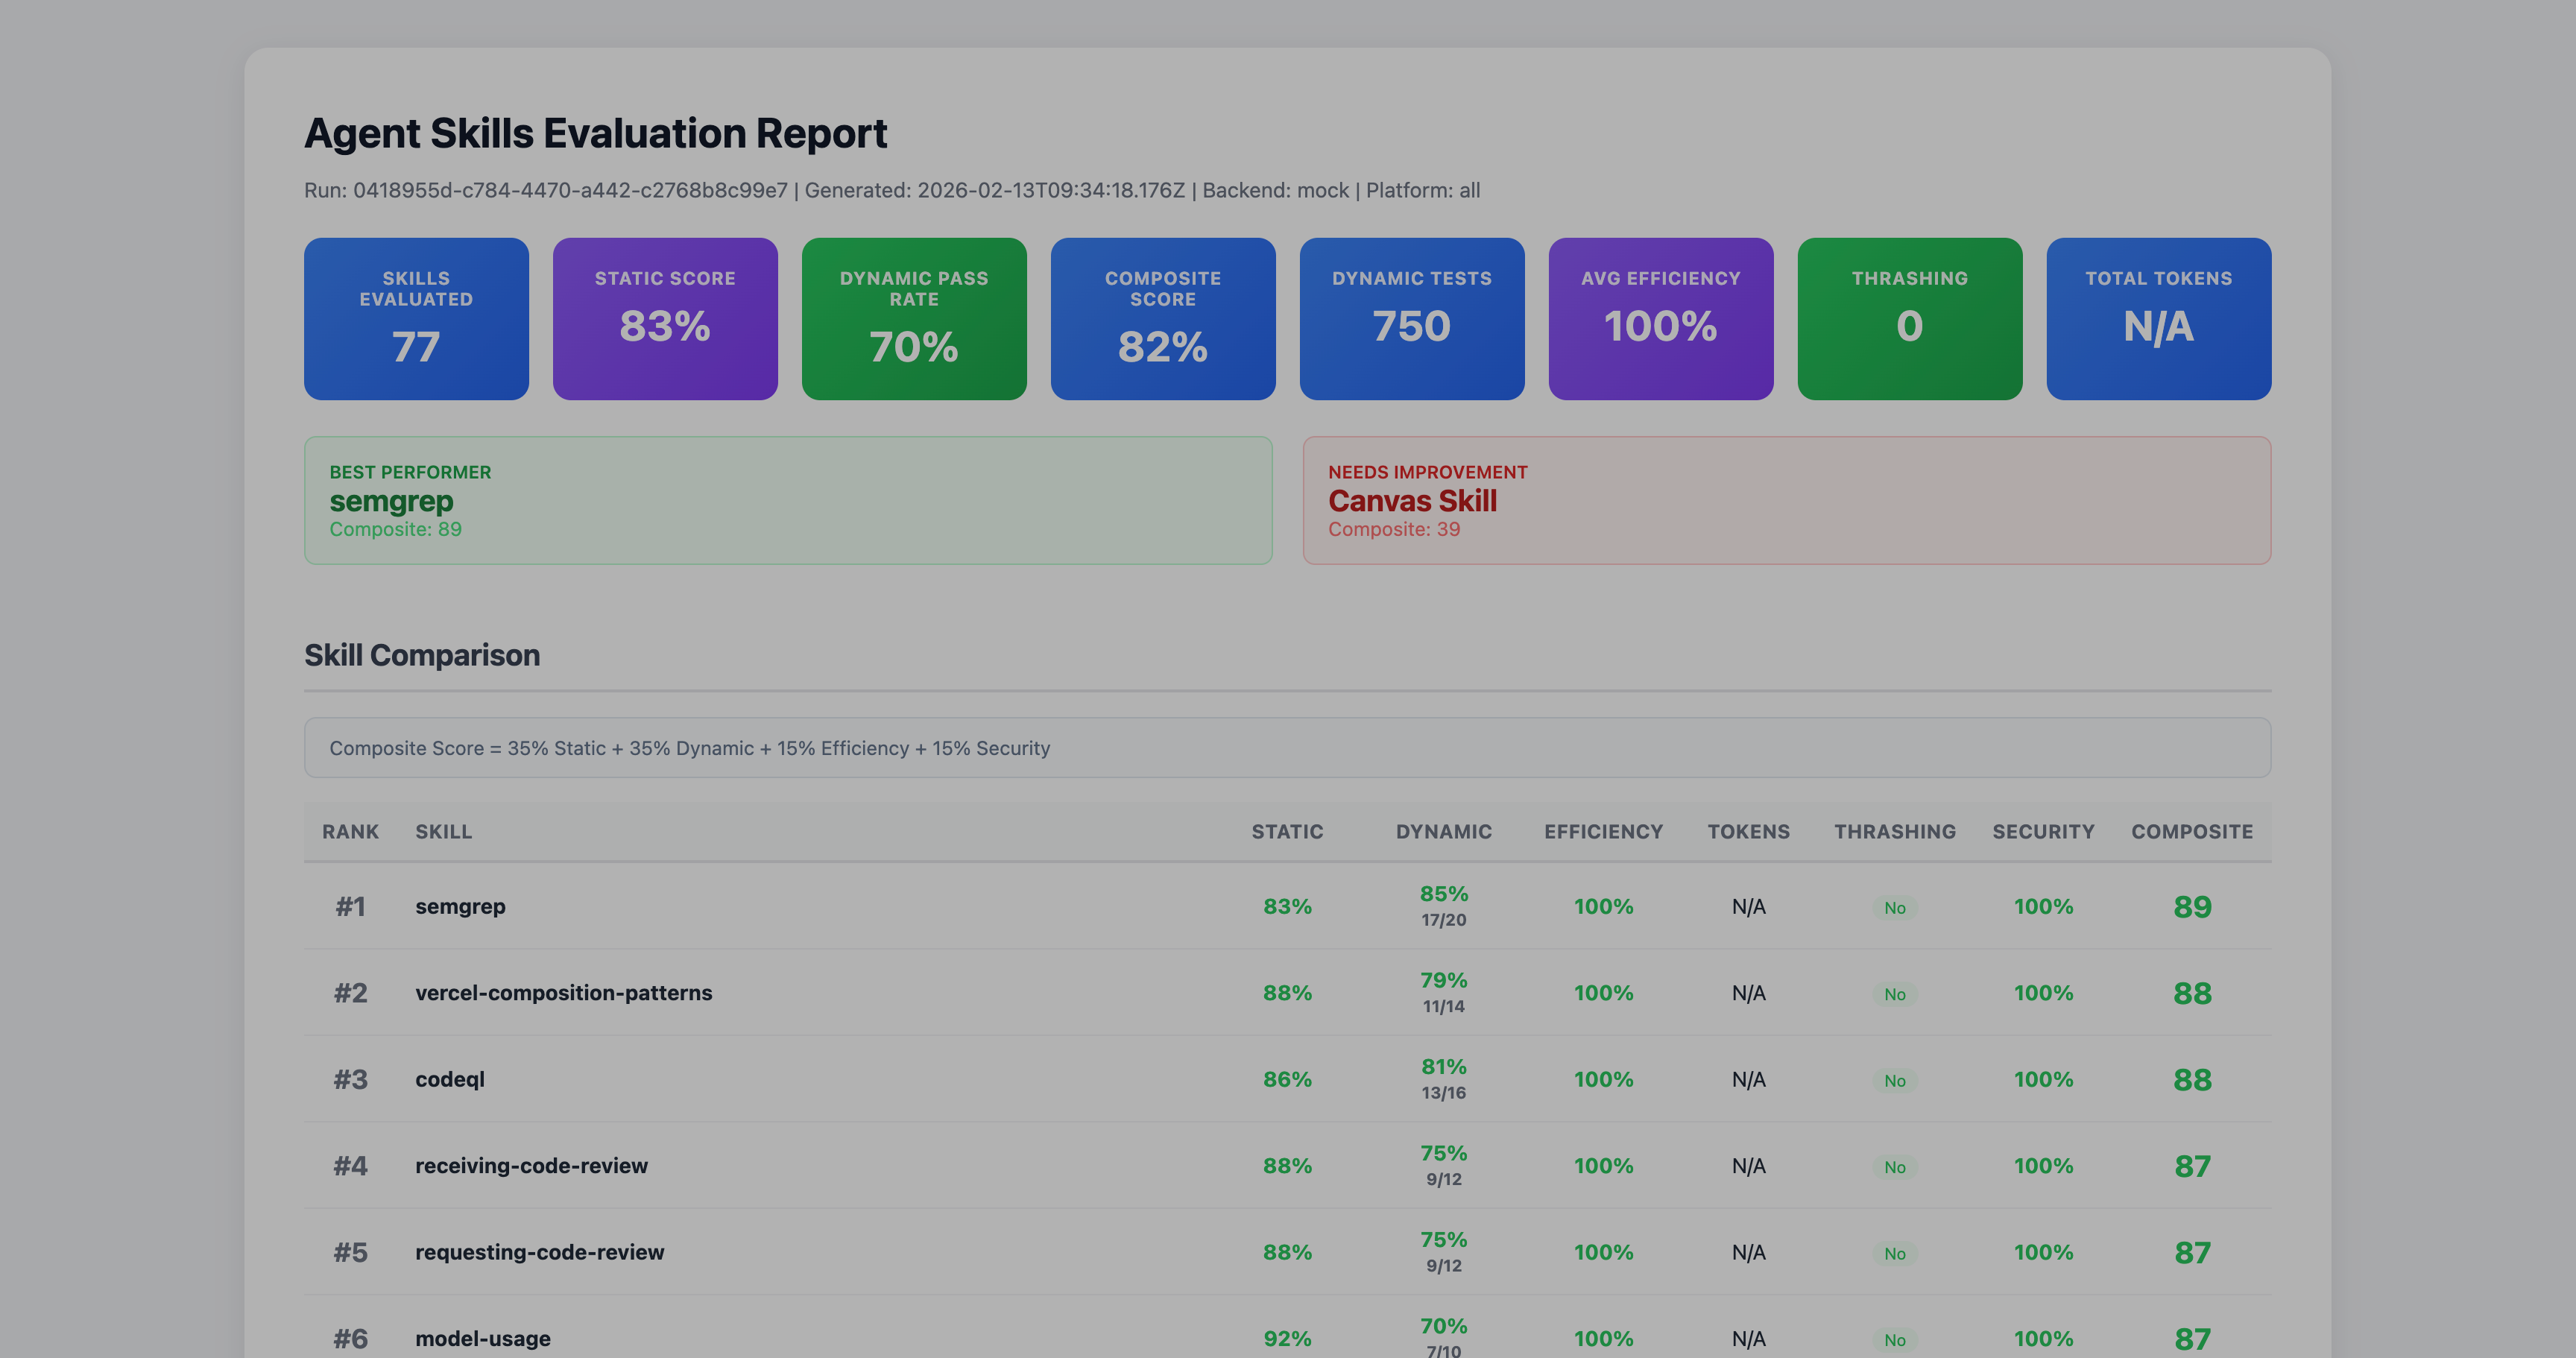Sort table by Composite column header
Screen dimensions: 2576x1358
pos(2191,832)
